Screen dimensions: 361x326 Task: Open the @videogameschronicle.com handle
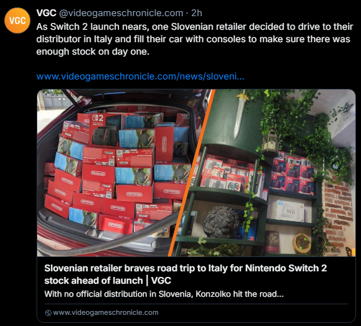point(121,13)
